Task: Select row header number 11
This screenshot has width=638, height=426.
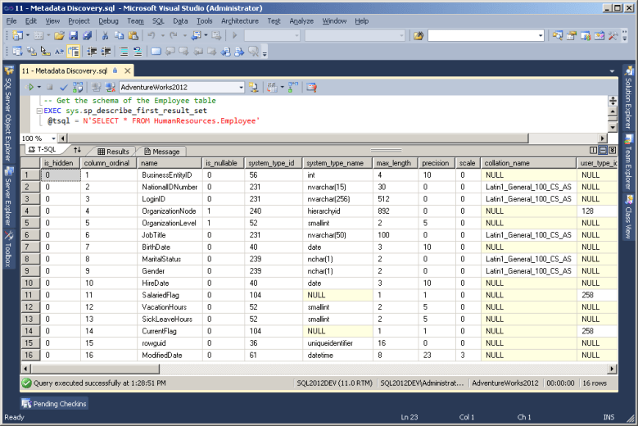Action: 30,295
